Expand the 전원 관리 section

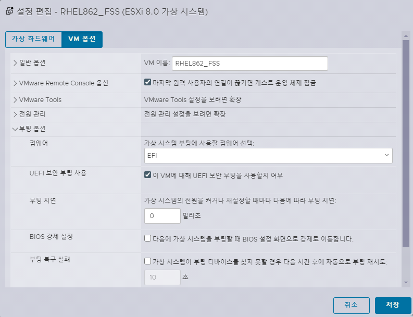click(x=15, y=115)
